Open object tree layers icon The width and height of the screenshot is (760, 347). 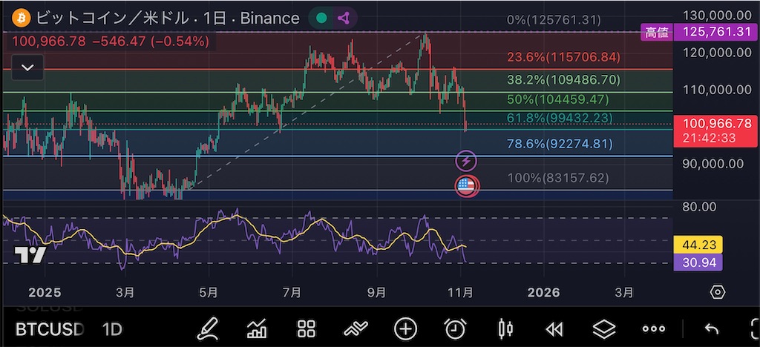(604, 330)
